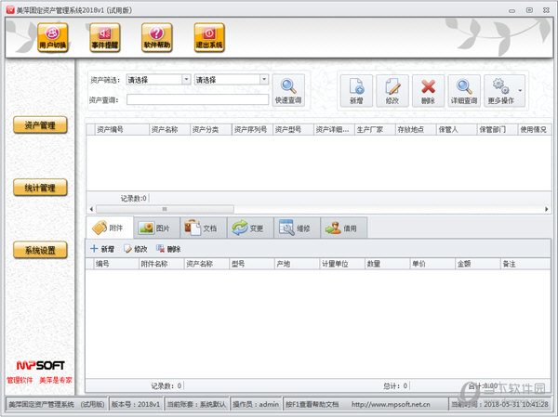
Task: Click the 修改 edit asset toolbar icon
Action: tap(392, 91)
